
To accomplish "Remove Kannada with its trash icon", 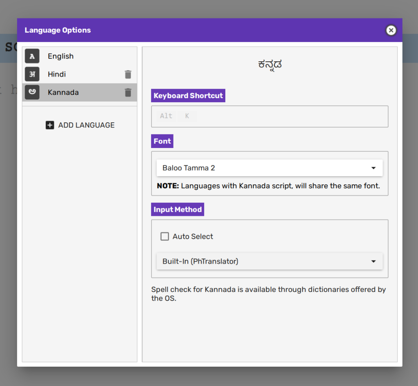I will [128, 92].
